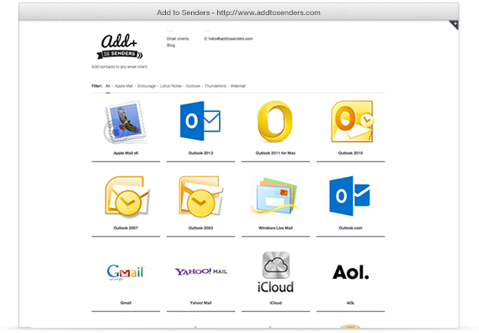The height and width of the screenshot is (333, 479).
Task: Click the Outlook 2010 icon
Action: [x=352, y=121]
